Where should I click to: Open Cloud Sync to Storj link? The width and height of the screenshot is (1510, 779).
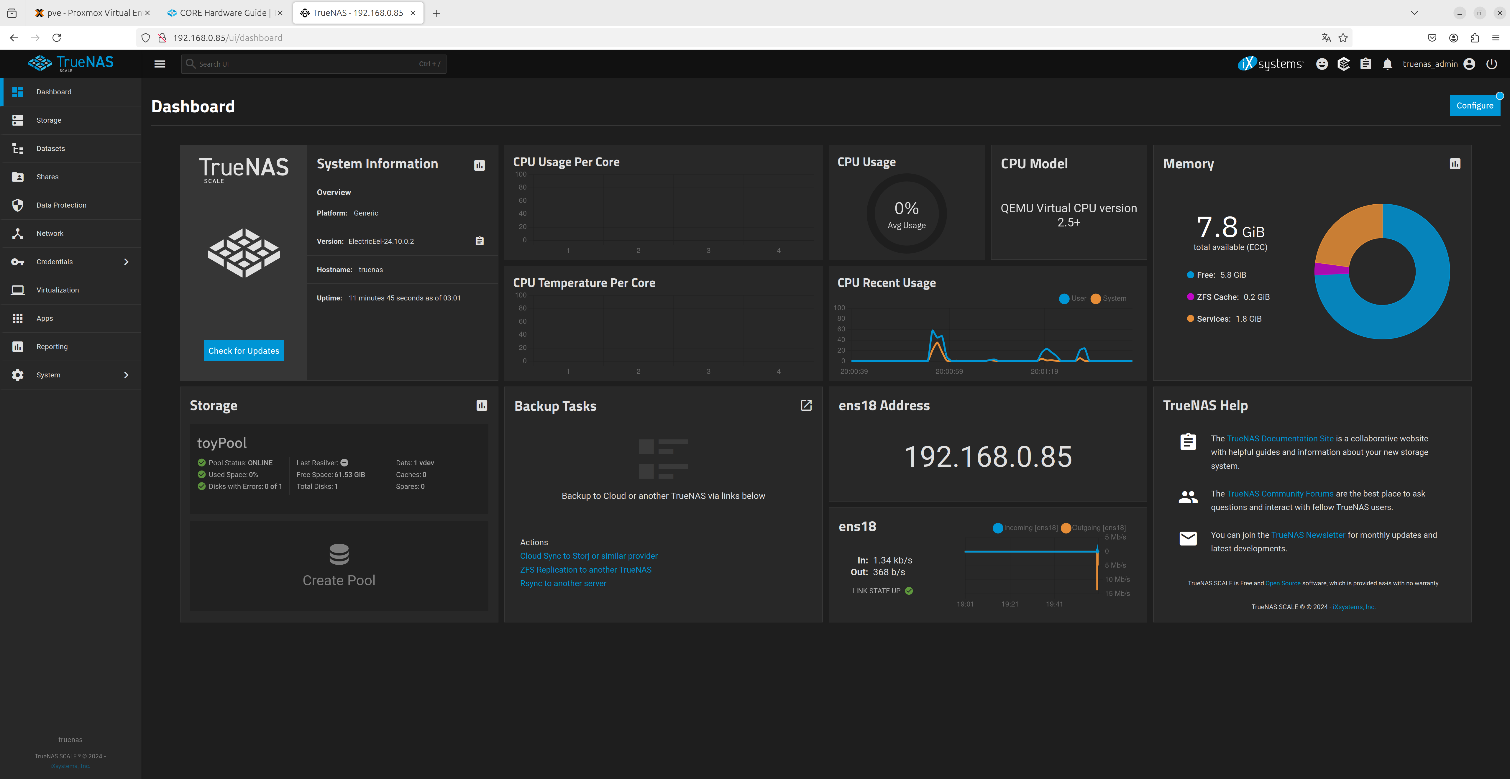589,556
